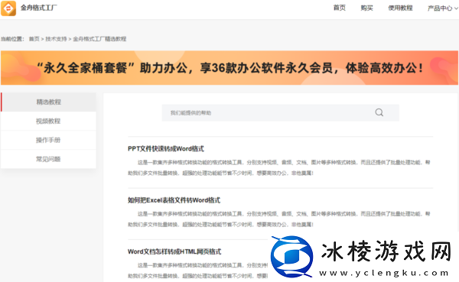Open article Word文档怎样转成HTML网页格式

174,251
